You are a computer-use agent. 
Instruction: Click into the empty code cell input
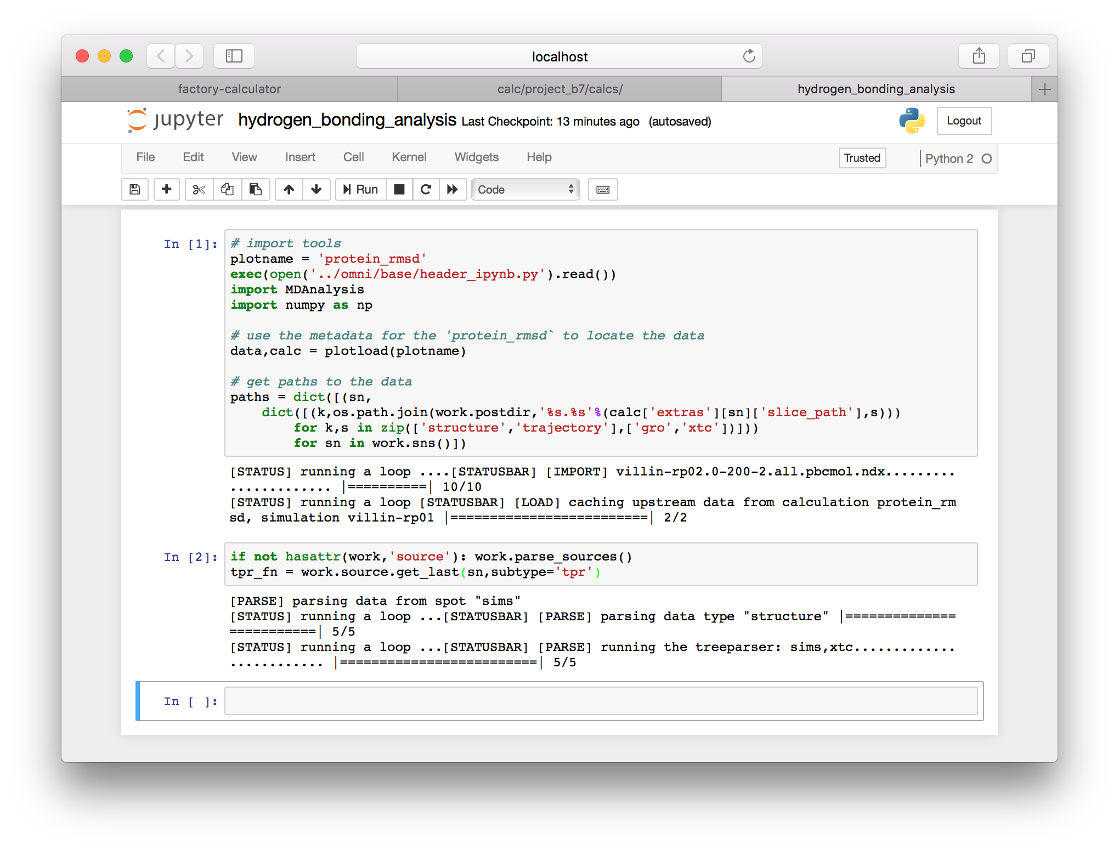[601, 701]
